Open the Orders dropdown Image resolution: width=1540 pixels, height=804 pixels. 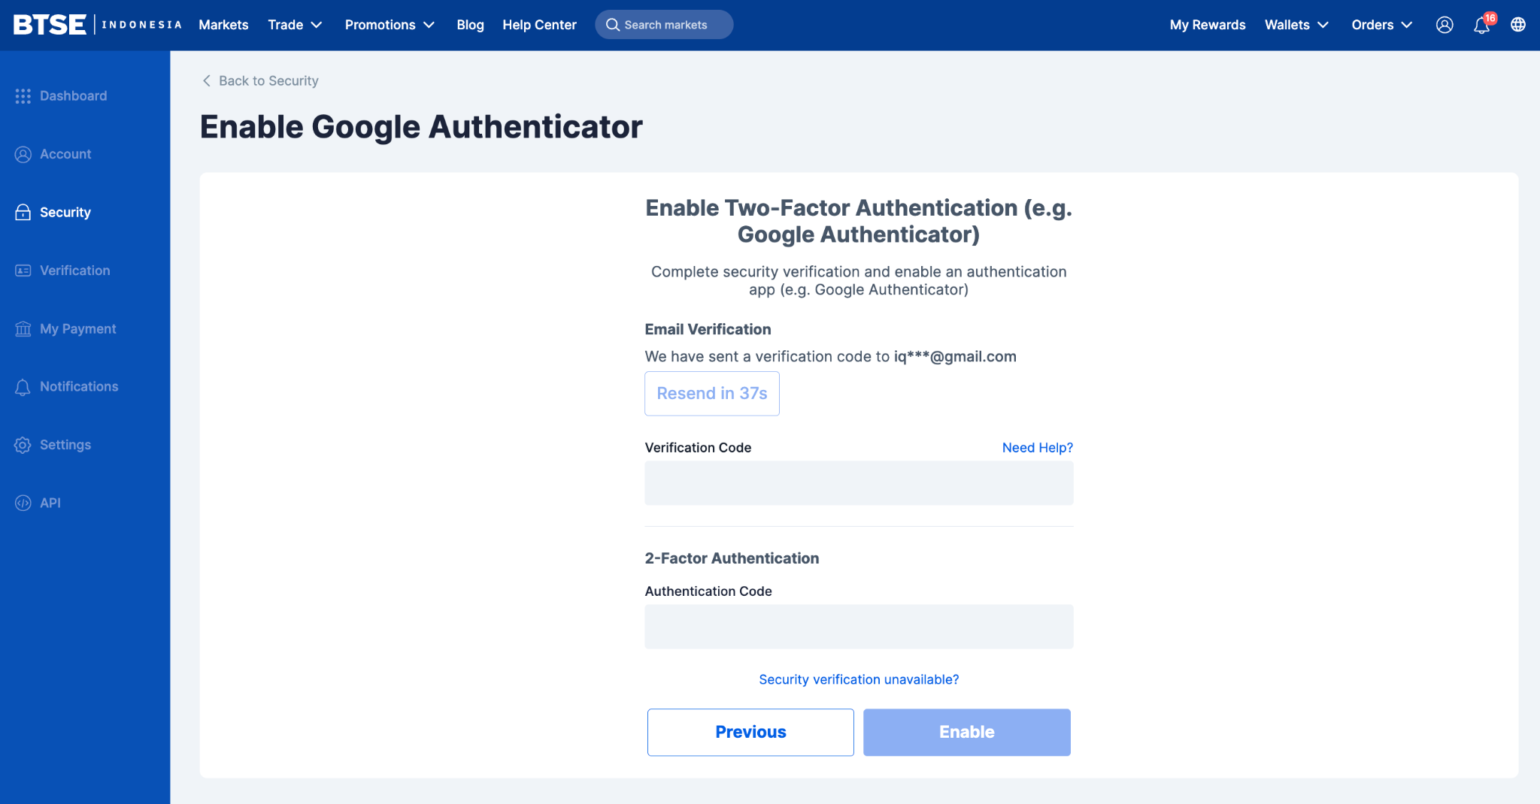1381,25
